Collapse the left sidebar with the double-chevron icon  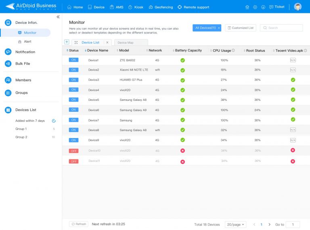tap(58, 17)
